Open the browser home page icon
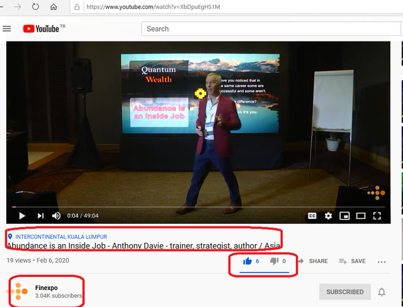 (54, 7)
